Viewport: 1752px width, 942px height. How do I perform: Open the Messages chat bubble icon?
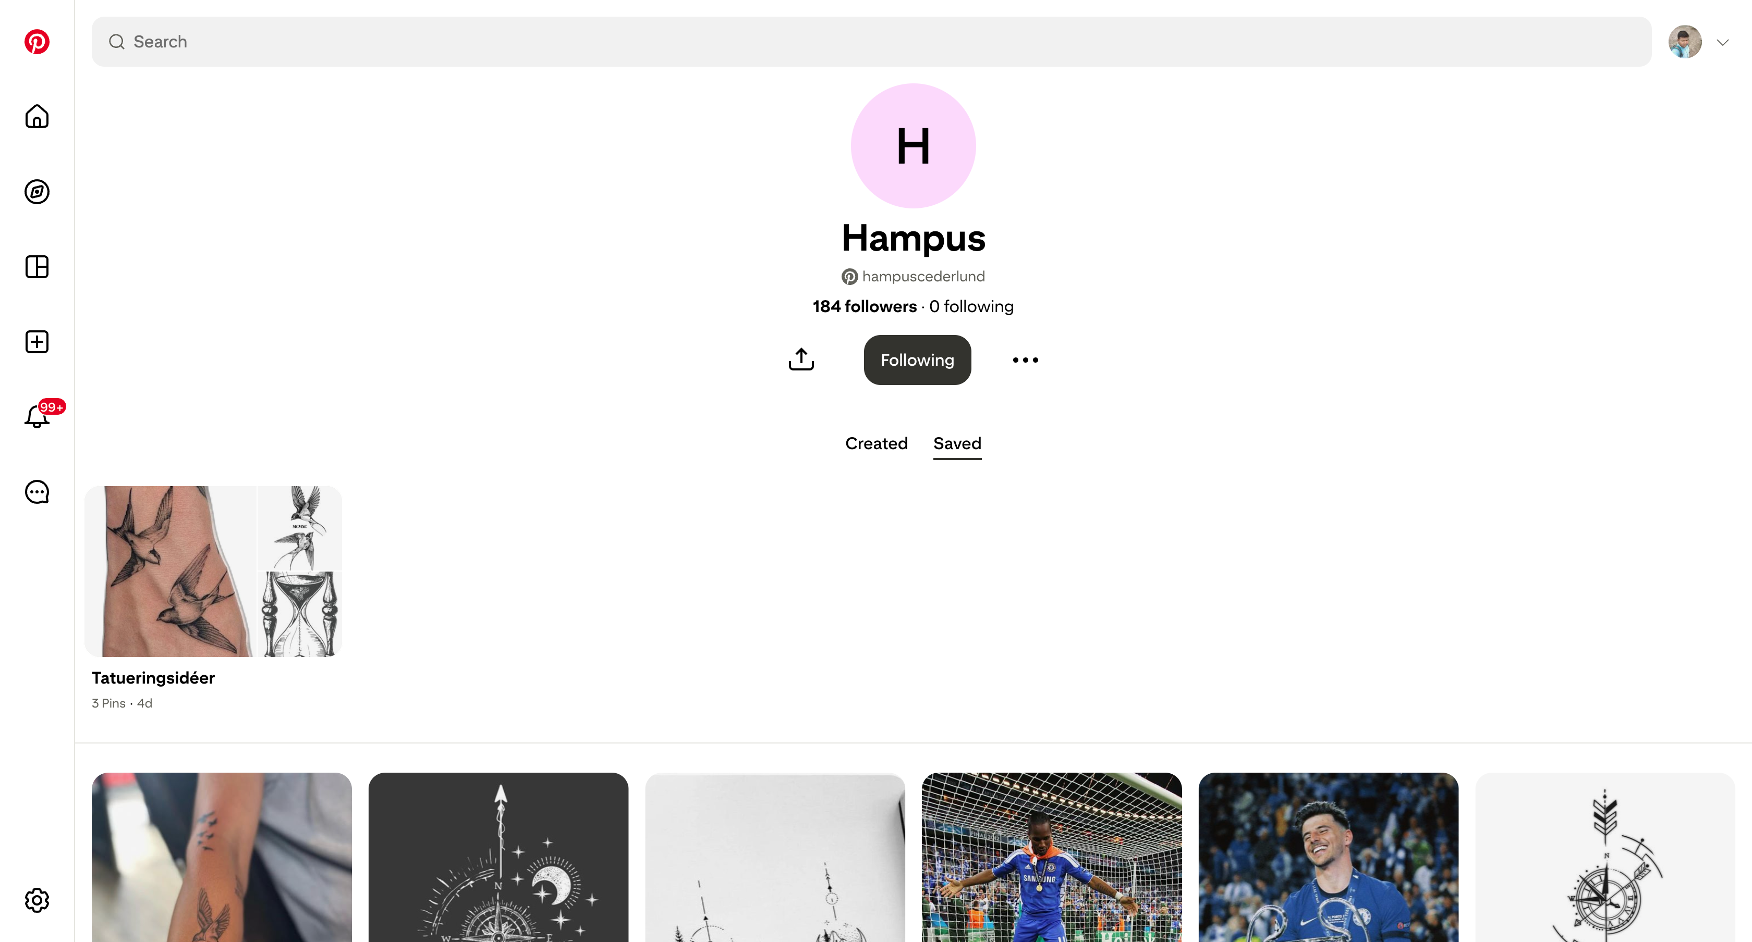[x=36, y=492]
